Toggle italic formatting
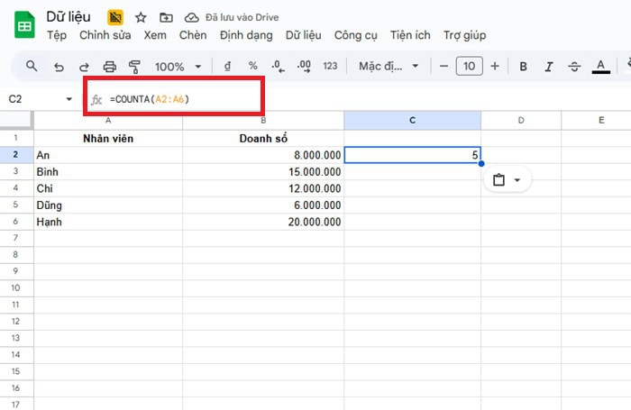 [548, 67]
